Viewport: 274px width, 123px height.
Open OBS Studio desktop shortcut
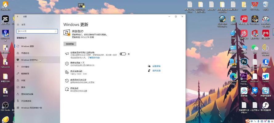6,107
